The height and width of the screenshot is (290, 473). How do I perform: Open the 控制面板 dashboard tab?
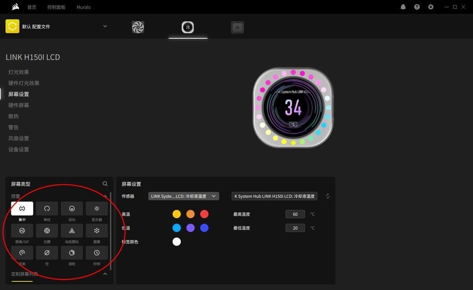click(56, 7)
